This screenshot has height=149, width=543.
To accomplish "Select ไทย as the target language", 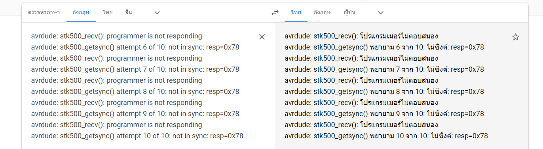I will (x=296, y=13).
